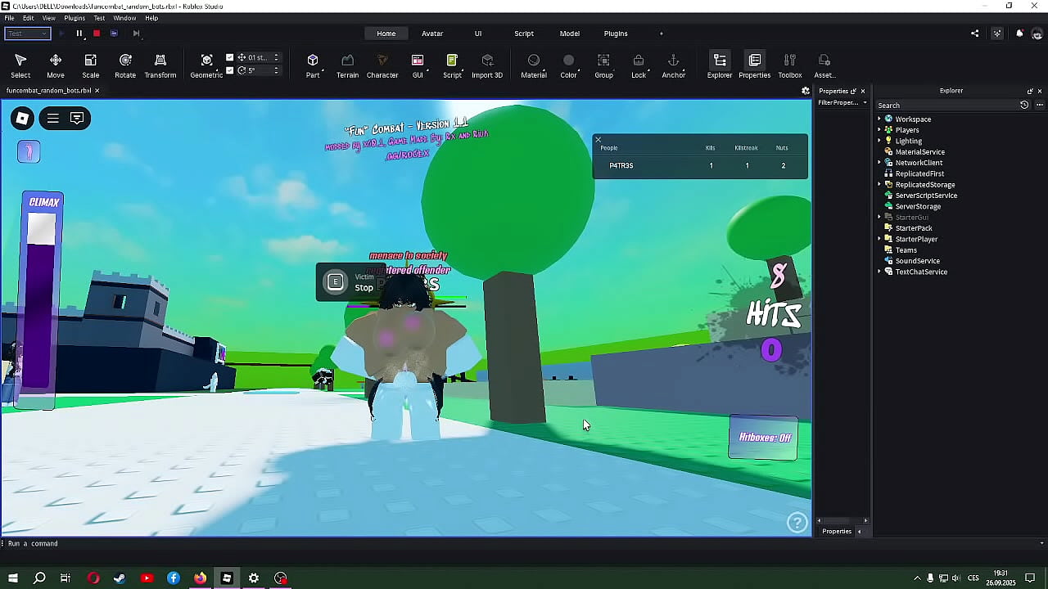Toggle the Hitboxes: Off button

point(763,438)
